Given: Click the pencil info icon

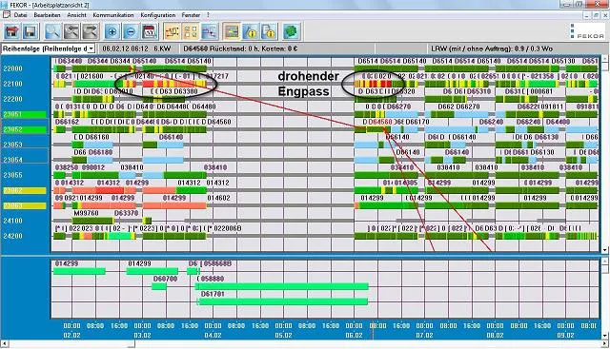Looking at the screenshot, I should click(x=250, y=31).
